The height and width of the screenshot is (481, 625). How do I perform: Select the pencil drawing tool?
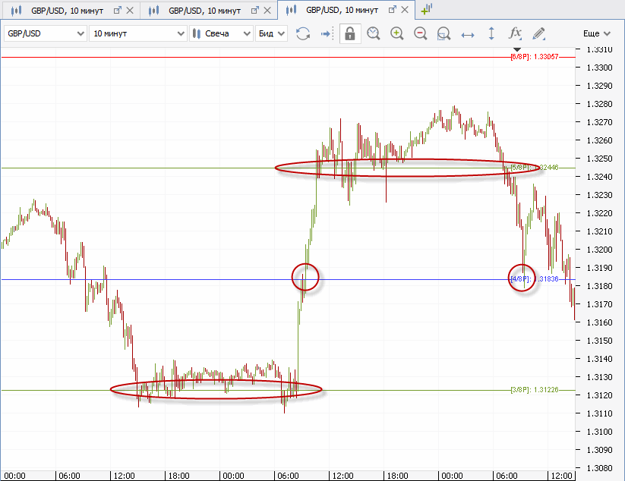(x=538, y=33)
